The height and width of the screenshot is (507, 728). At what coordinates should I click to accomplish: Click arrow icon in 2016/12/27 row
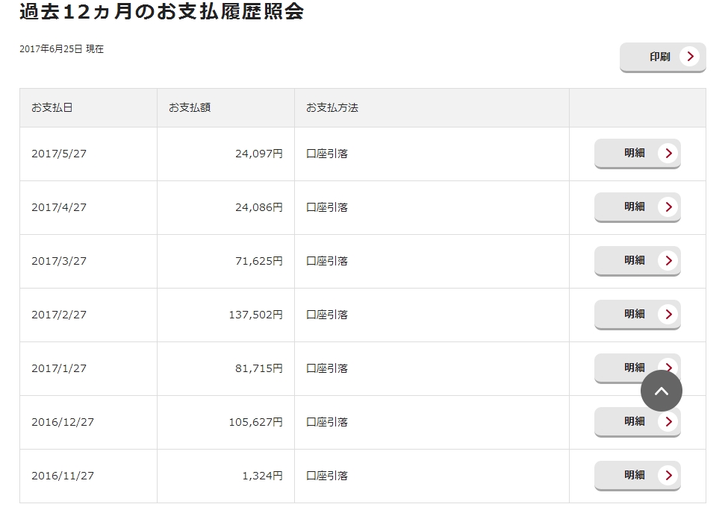[x=668, y=422]
